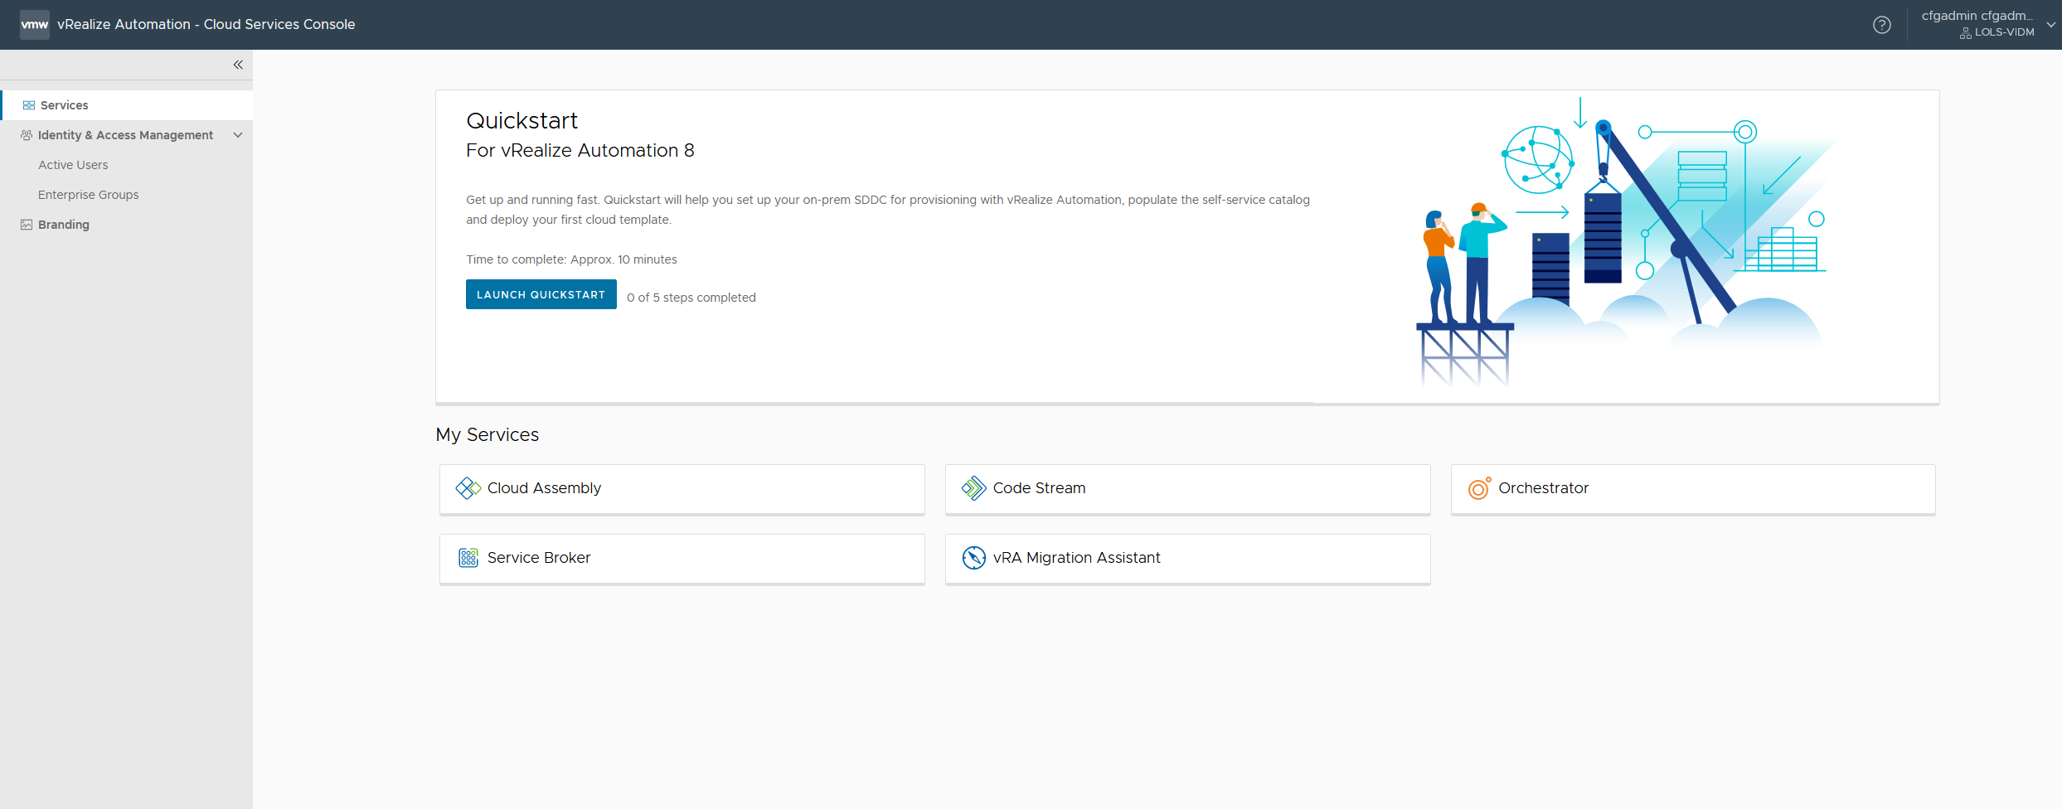Open the help question mark icon

1882,25
